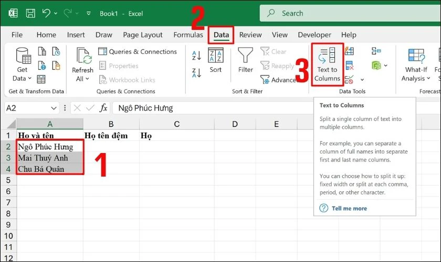This screenshot has width=441, height=262.
Task: Select the Data tab
Action: coord(221,35)
